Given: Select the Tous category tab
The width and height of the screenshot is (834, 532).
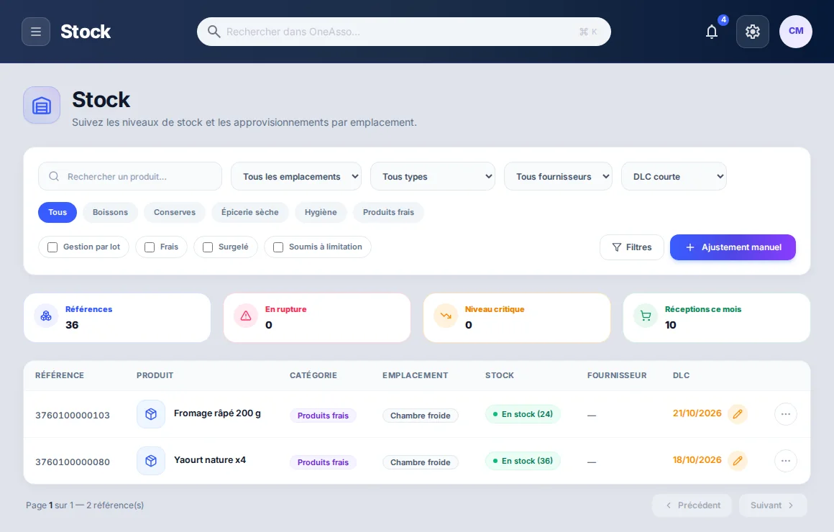Looking at the screenshot, I should [58, 212].
